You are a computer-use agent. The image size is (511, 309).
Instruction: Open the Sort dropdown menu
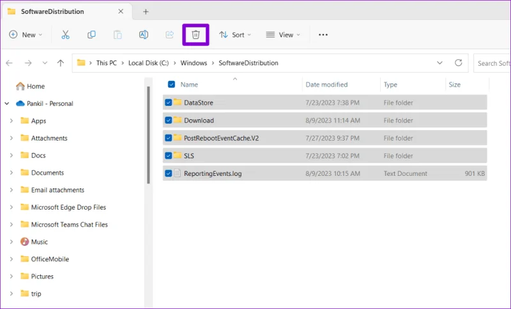235,35
